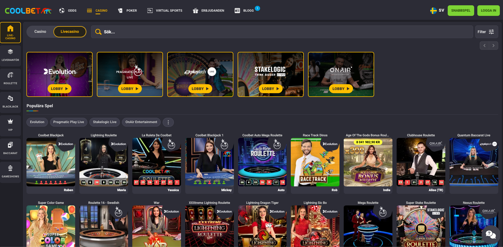Switch to the Casino toggle tab

pyautogui.click(x=40, y=32)
